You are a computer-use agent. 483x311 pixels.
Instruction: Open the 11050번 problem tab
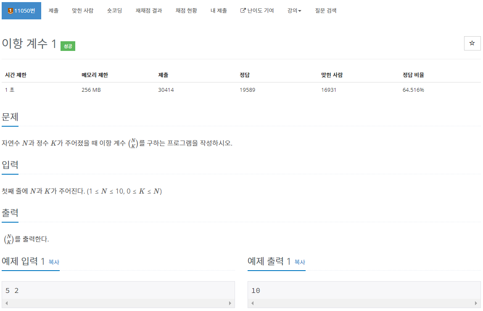point(21,11)
